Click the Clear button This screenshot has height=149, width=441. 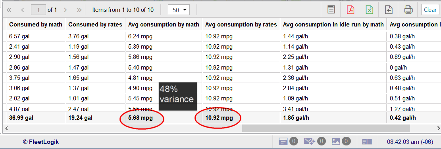click(430, 10)
